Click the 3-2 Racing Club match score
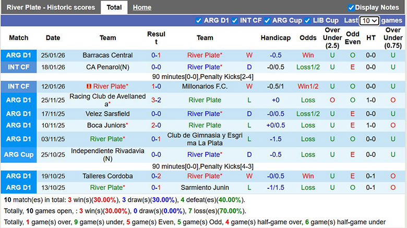This screenshot has width=407, height=228. 156,100
